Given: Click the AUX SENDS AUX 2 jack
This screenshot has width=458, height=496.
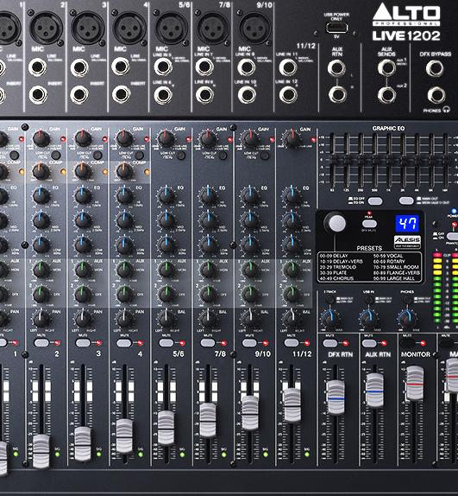Looking at the screenshot, I should pyautogui.click(x=386, y=94).
